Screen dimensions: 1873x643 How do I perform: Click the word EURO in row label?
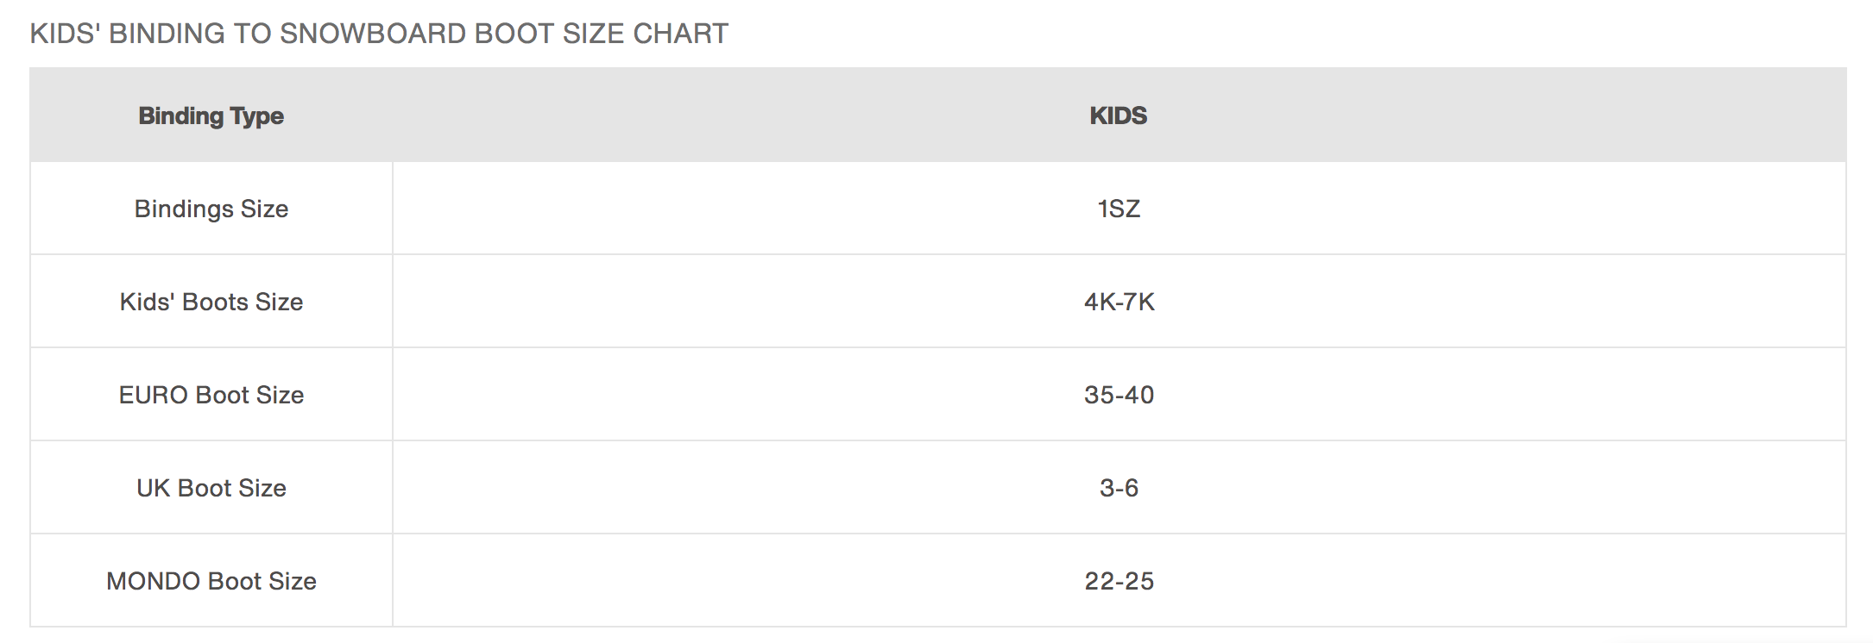[x=154, y=395]
